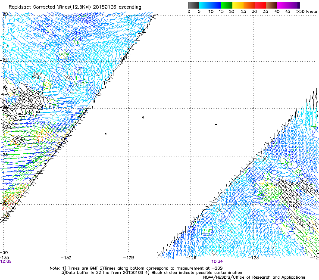319x280 pixels.
Task: Click the island dot near -130 longitude, -25 latitude
Action: pyautogui.click(x=106, y=134)
